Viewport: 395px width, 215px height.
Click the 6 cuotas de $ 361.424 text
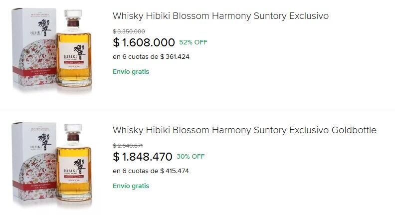coord(151,57)
